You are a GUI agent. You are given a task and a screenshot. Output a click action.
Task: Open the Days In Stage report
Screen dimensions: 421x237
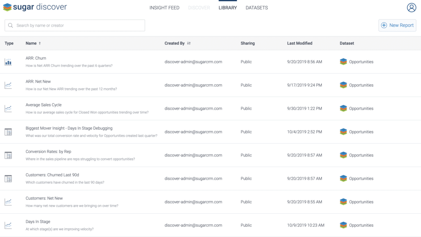[x=38, y=221]
